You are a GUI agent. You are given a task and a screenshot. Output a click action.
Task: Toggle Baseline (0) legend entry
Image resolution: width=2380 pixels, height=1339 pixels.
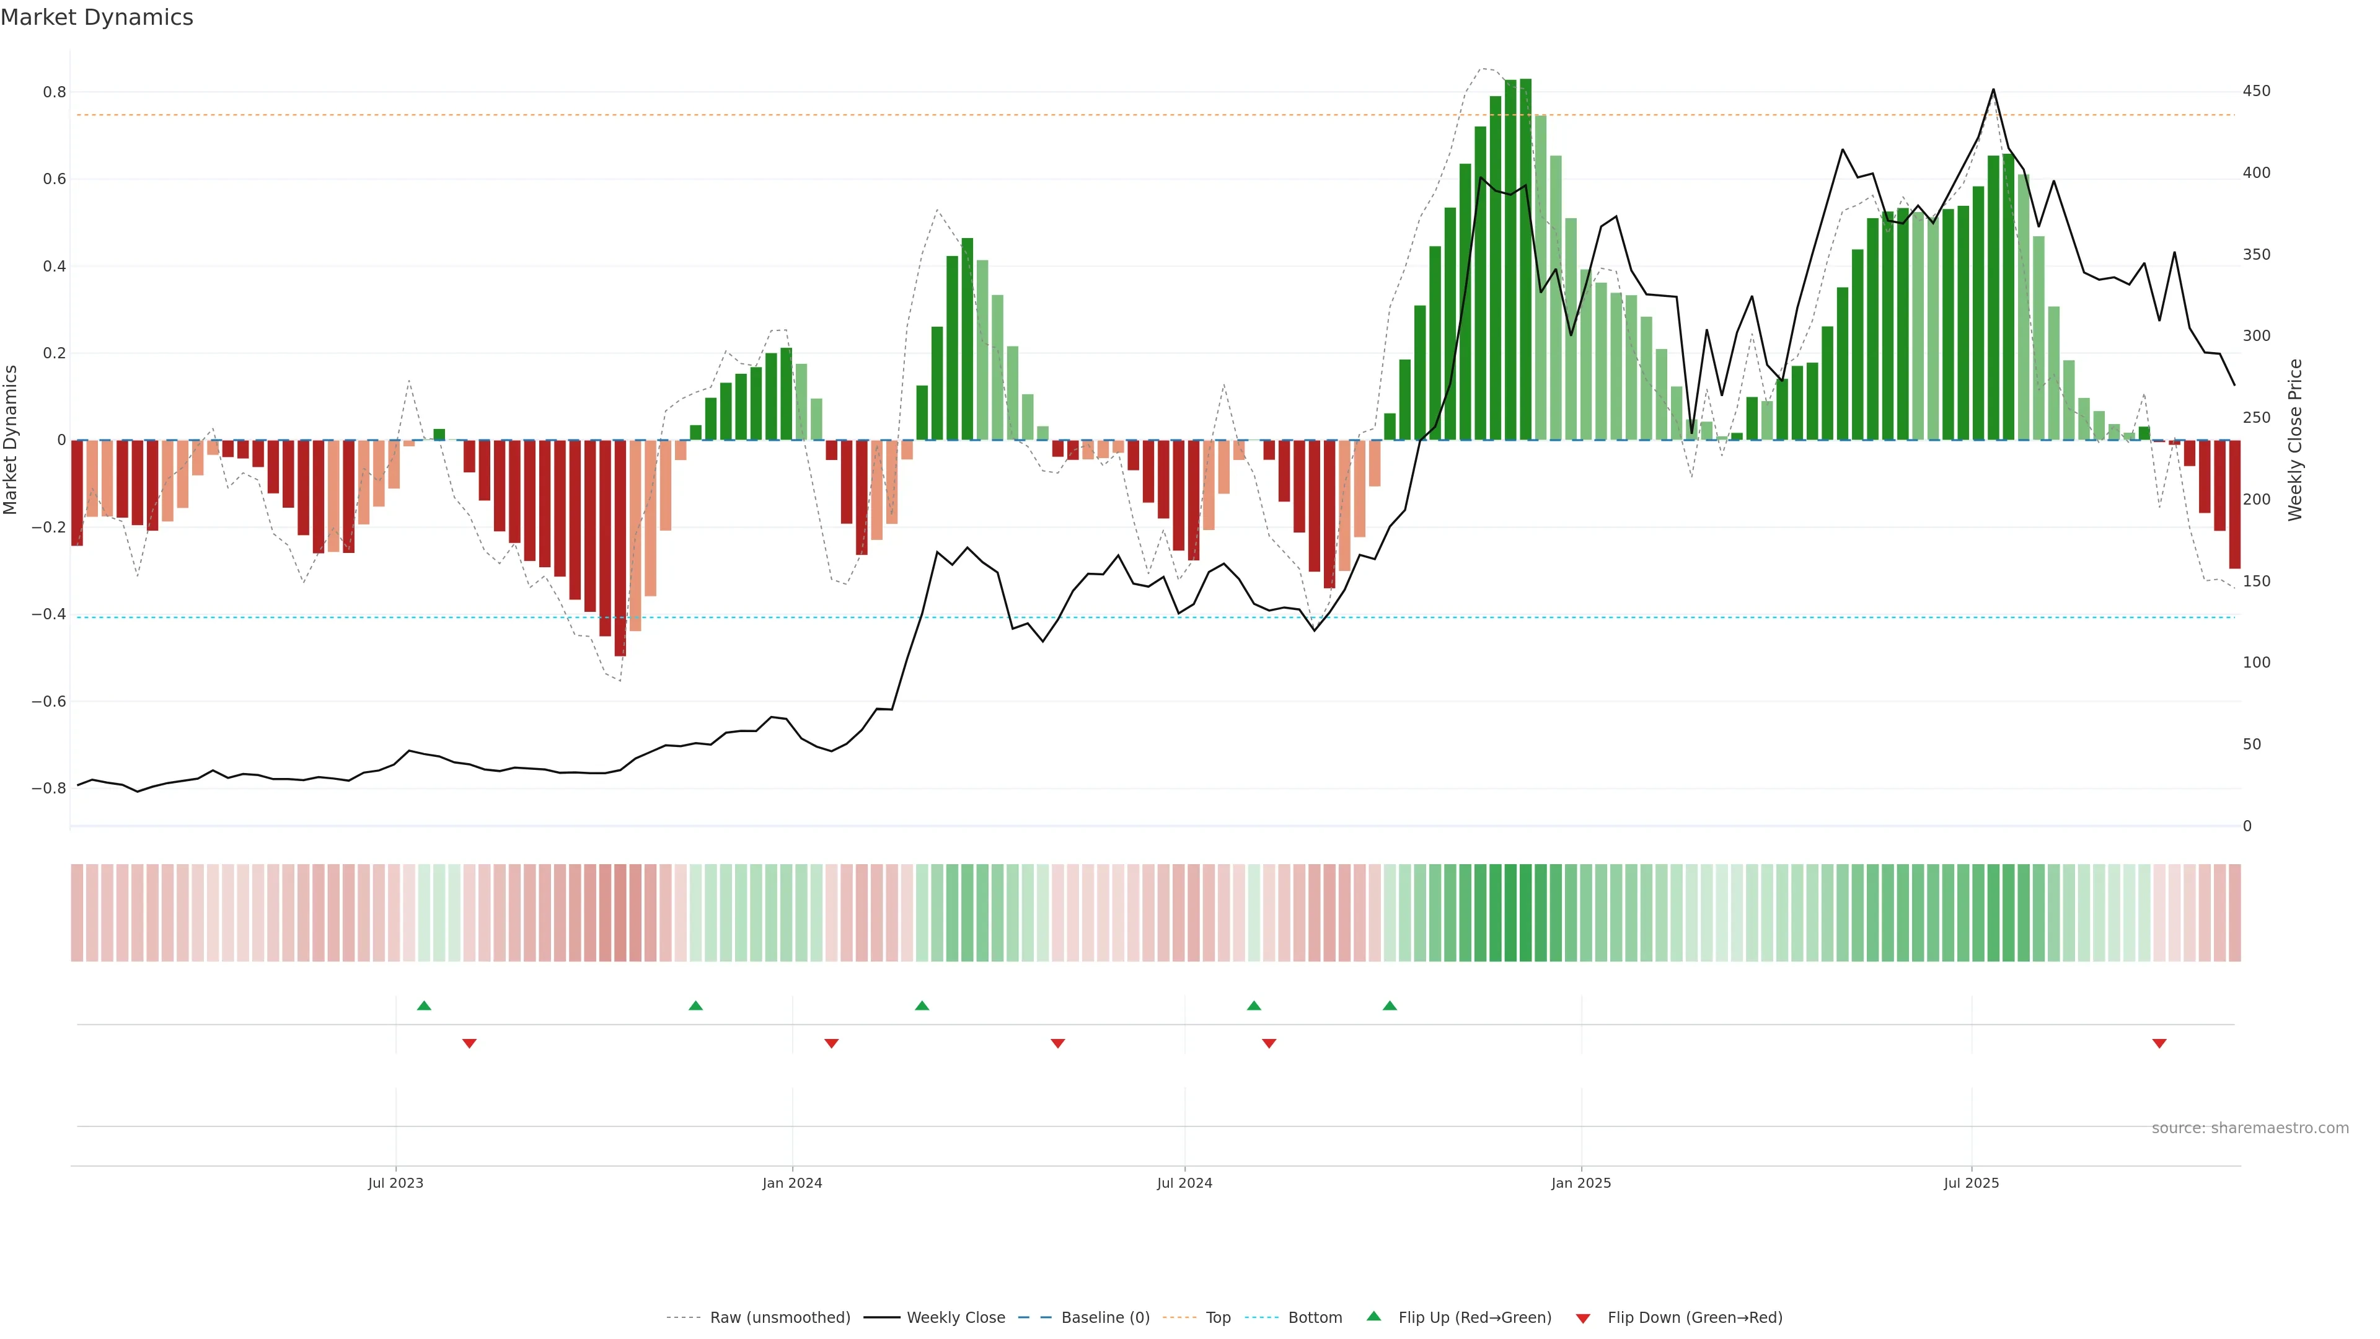1105,1318
